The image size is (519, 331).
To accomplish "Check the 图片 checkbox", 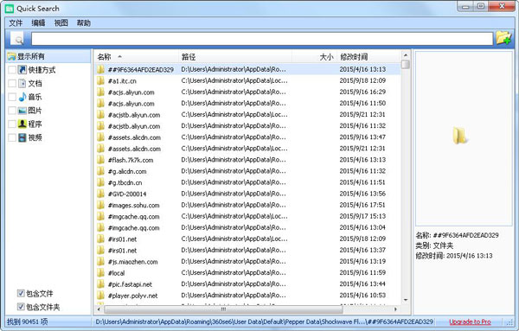I will pos(12,111).
